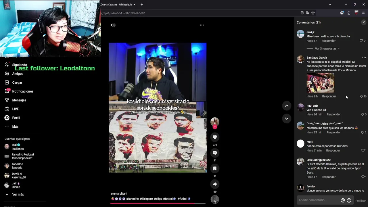Open the spinning sound disc icon
This screenshot has width=368, height=207.
pos(215,199)
